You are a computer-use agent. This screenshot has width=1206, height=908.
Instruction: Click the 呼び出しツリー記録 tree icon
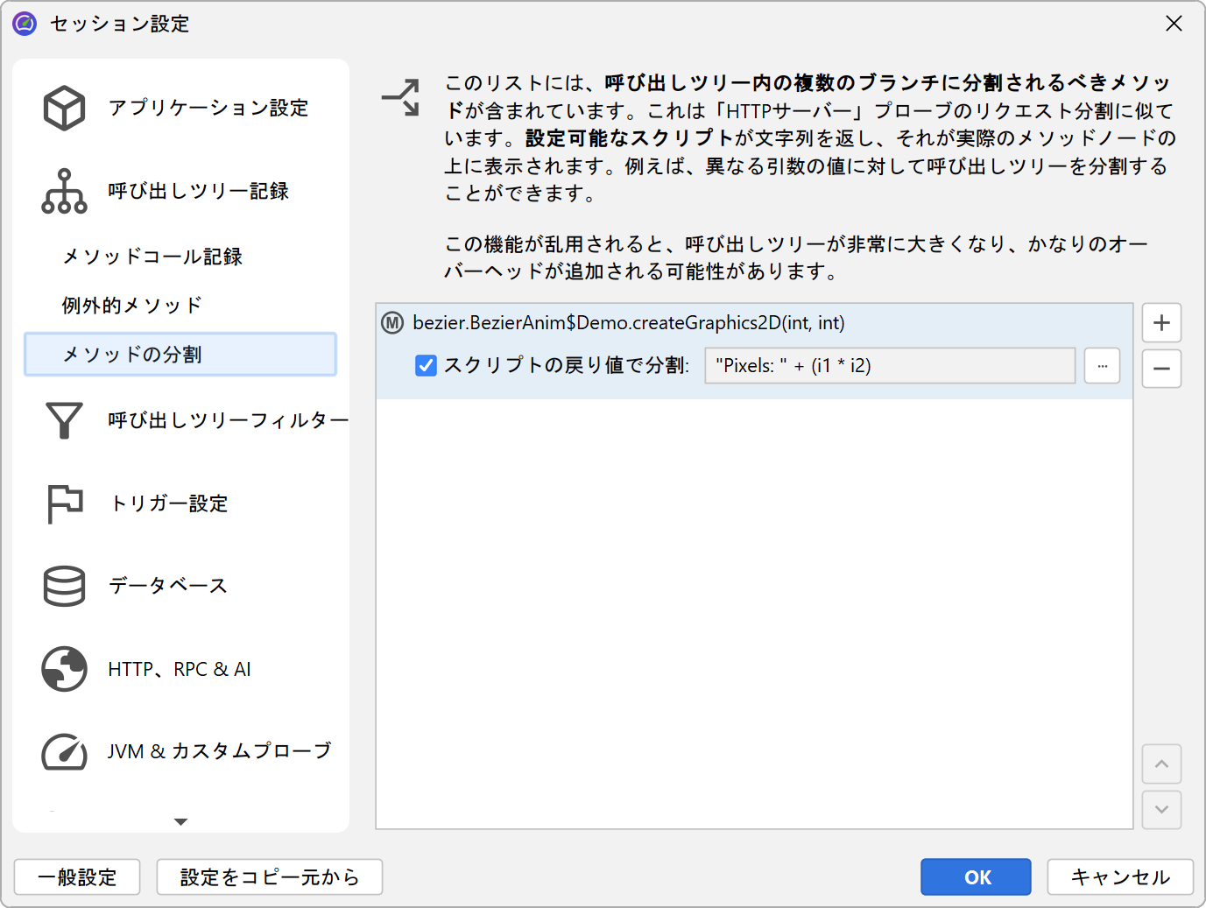pos(64,192)
